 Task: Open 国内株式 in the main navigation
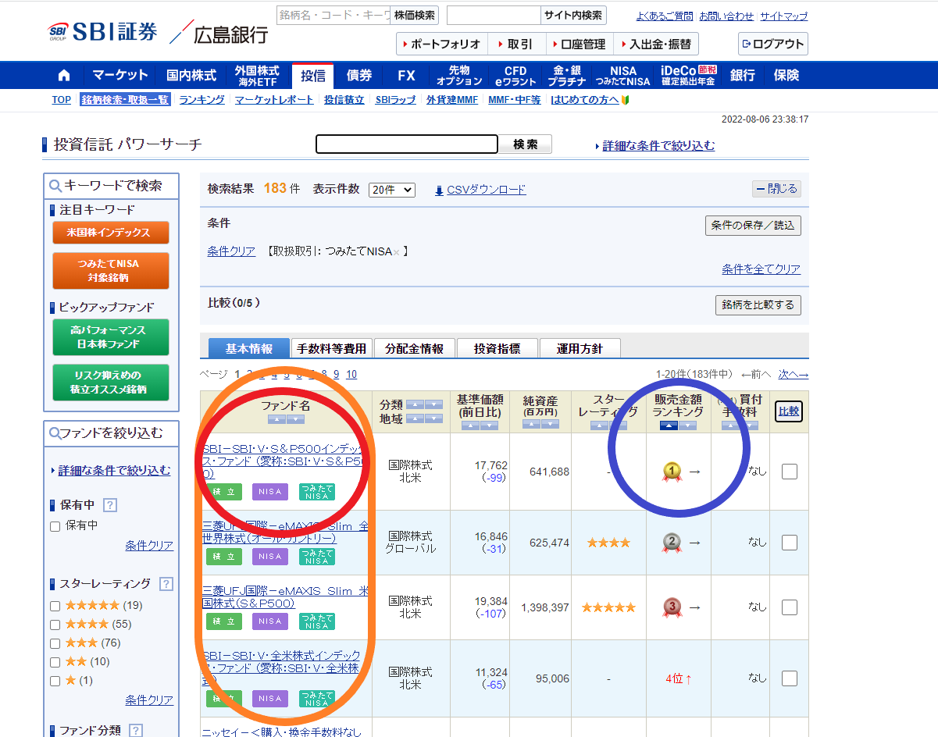[x=191, y=76]
